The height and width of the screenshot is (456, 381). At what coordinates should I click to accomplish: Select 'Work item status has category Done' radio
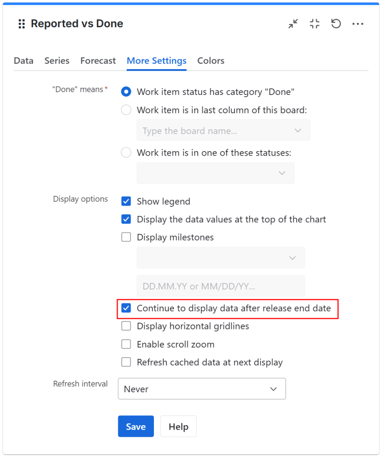(x=126, y=92)
